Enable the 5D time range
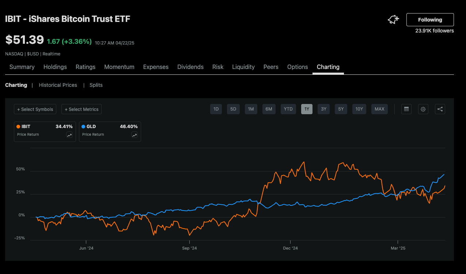Screen dimensions: 466x274 (233, 109)
